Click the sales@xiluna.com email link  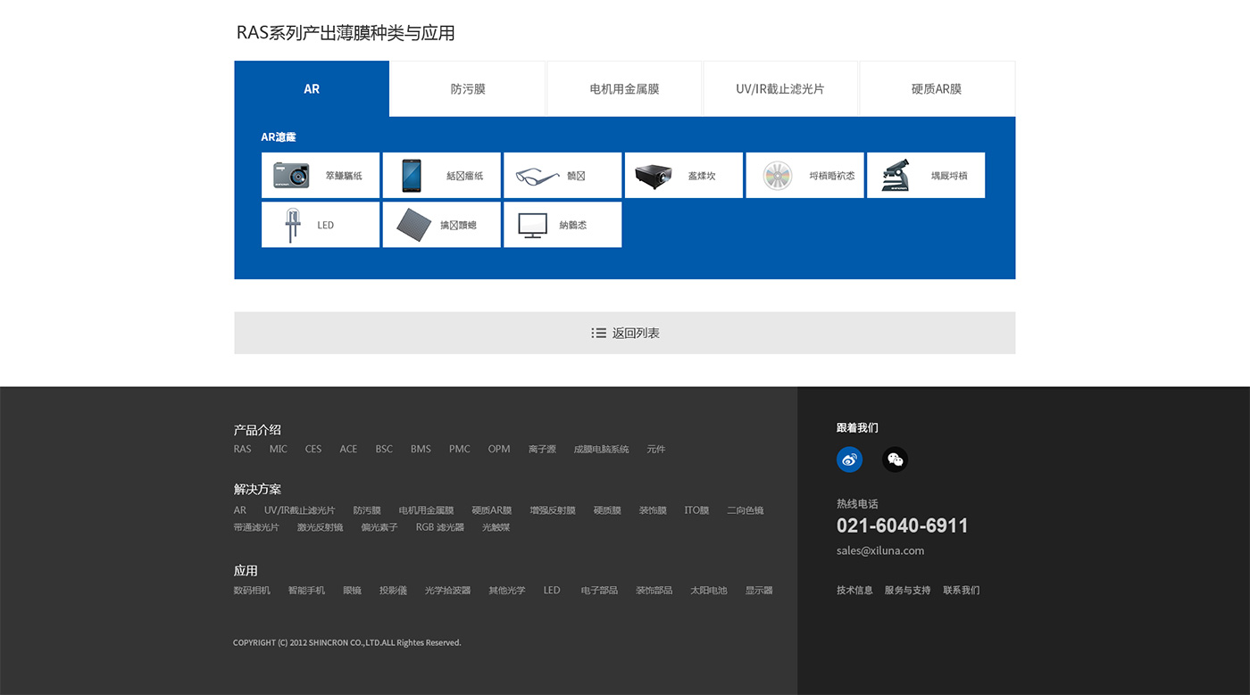pyautogui.click(x=879, y=550)
